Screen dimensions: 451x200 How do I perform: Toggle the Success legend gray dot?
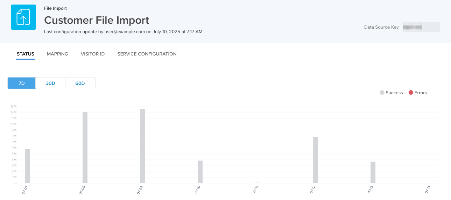coord(382,92)
